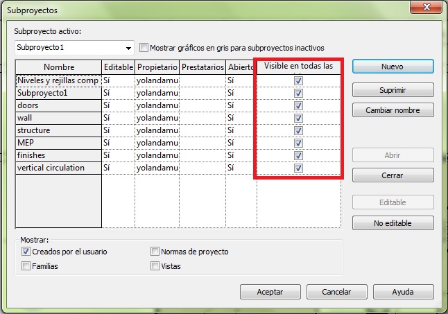Click Cambiar nombre to rename the workset
The width and height of the screenshot is (448, 314).
(393, 110)
